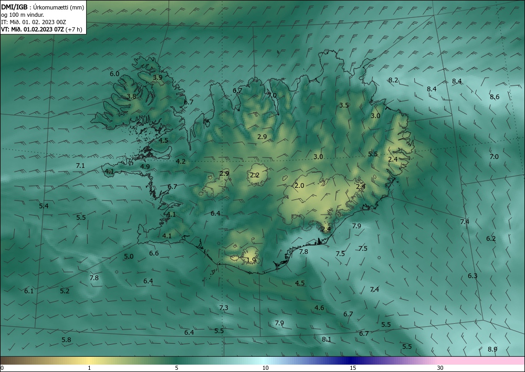This screenshot has width=525, height=372.
Task: Click the '30' label on the color scale
Action: tap(440, 368)
